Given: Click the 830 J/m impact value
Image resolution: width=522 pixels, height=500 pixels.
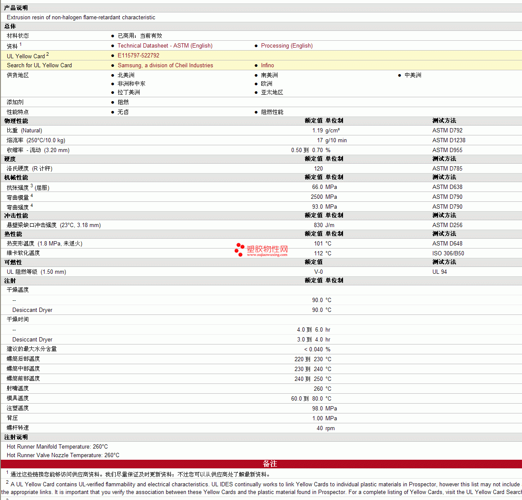Looking at the screenshot, I should 324,225.
